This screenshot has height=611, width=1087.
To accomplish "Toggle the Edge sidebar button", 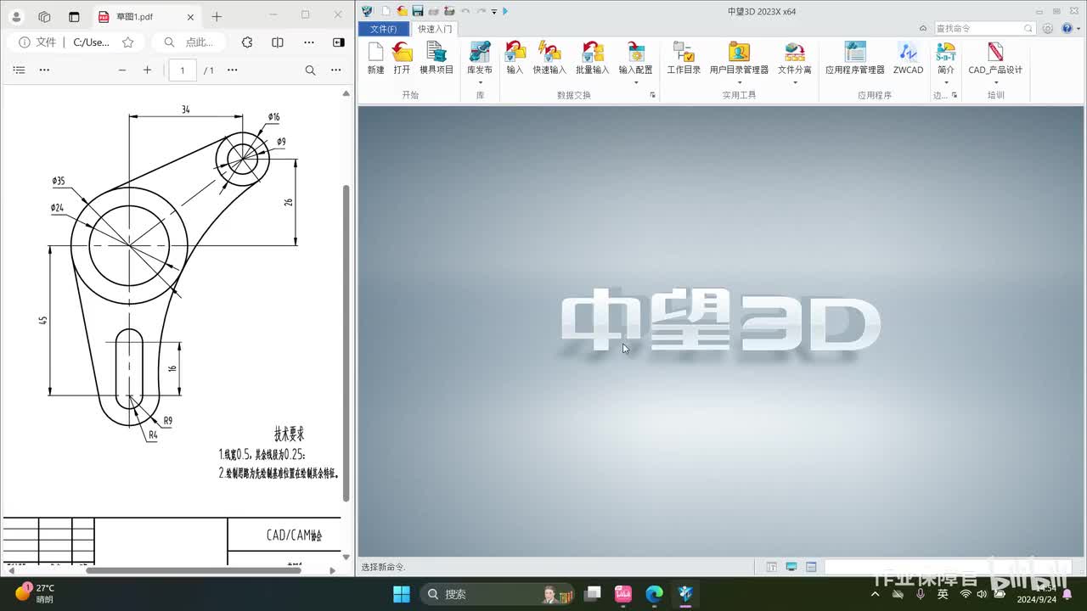I will click(x=339, y=42).
